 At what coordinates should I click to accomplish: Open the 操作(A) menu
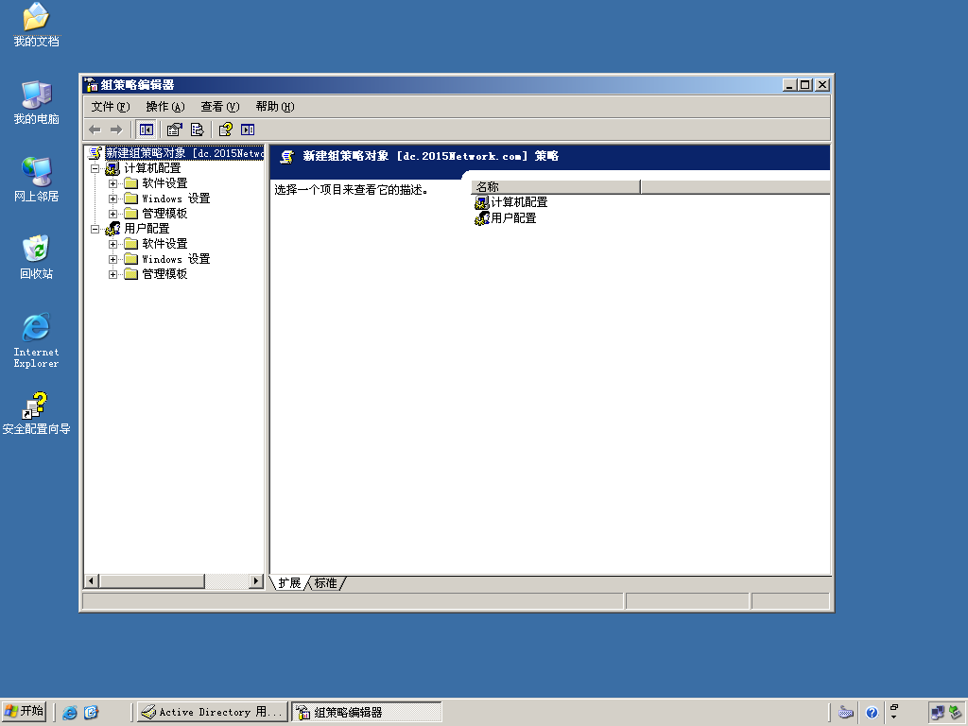pos(164,107)
